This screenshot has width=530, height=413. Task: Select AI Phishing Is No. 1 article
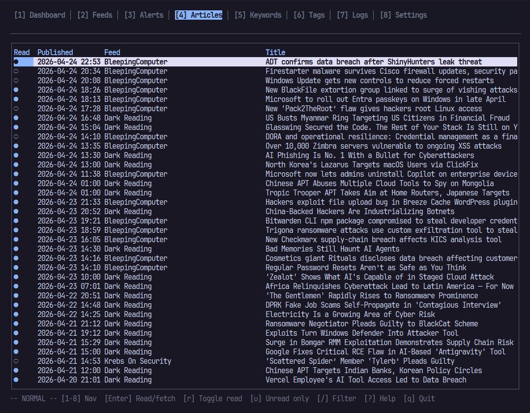[x=265, y=156]
